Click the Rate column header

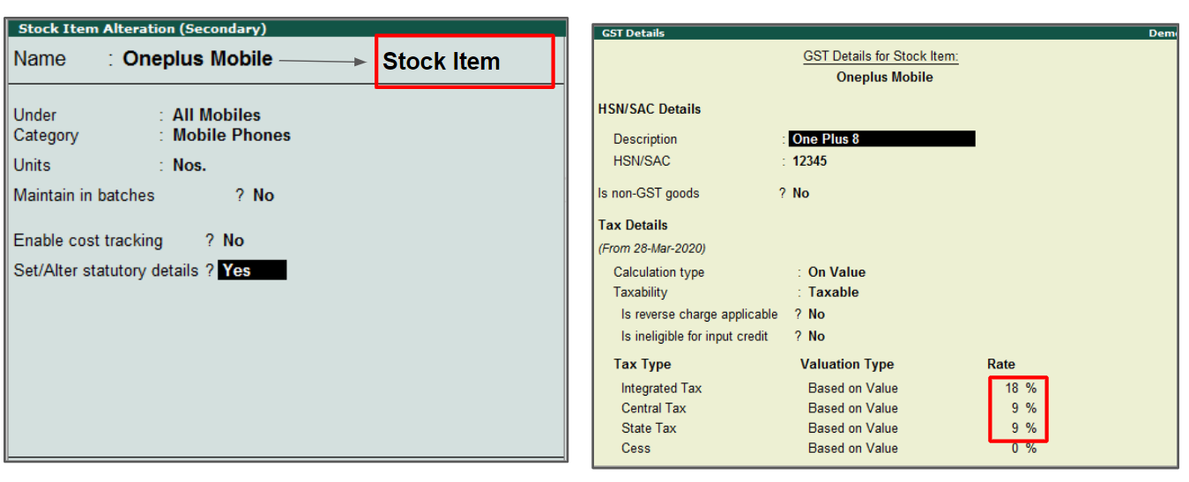click(x=1001, y=364)
